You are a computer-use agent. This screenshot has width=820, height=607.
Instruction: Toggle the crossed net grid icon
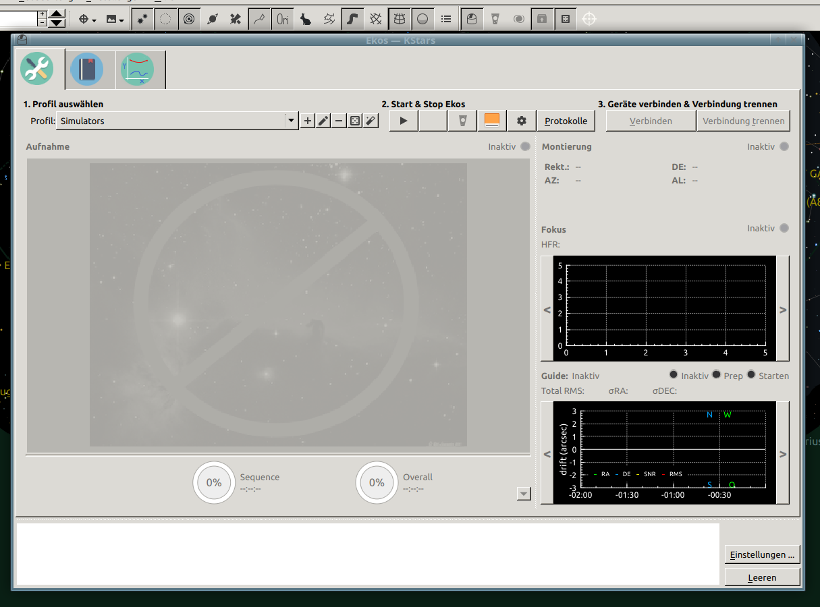(376, 19)
